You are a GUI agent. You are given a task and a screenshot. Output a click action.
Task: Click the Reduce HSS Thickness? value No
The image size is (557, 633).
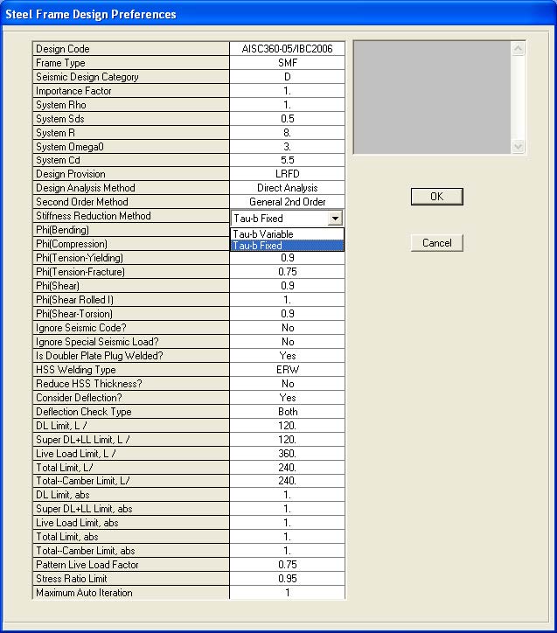pos(287,384)
